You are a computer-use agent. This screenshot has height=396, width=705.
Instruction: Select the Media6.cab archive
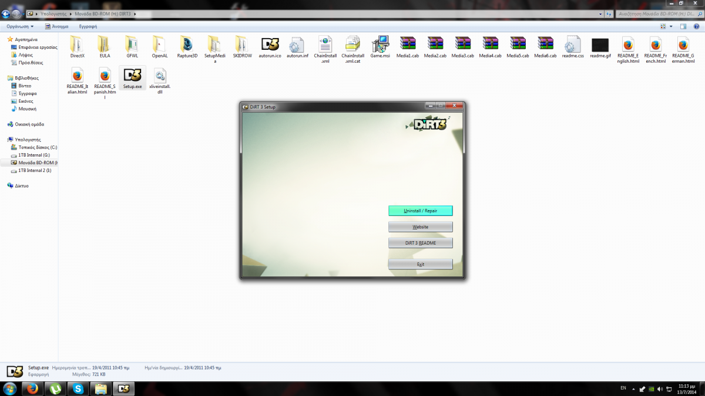546,48
